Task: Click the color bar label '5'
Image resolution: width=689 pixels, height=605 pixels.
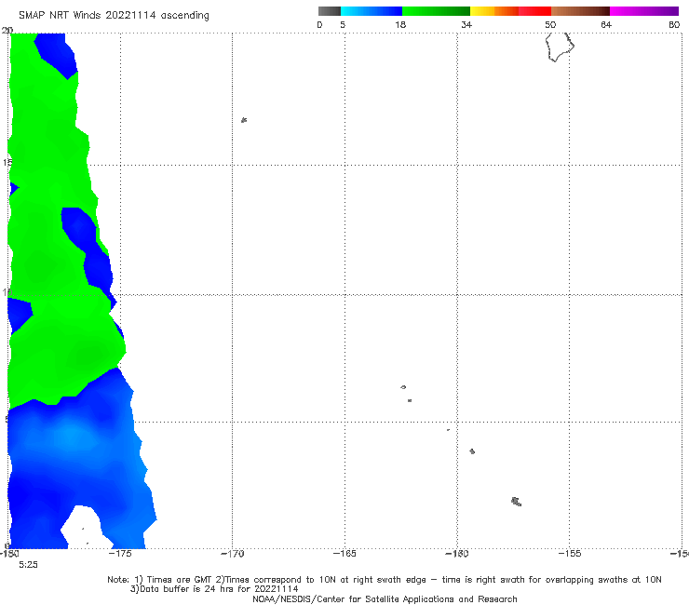Action: click(x=343, y=24)
